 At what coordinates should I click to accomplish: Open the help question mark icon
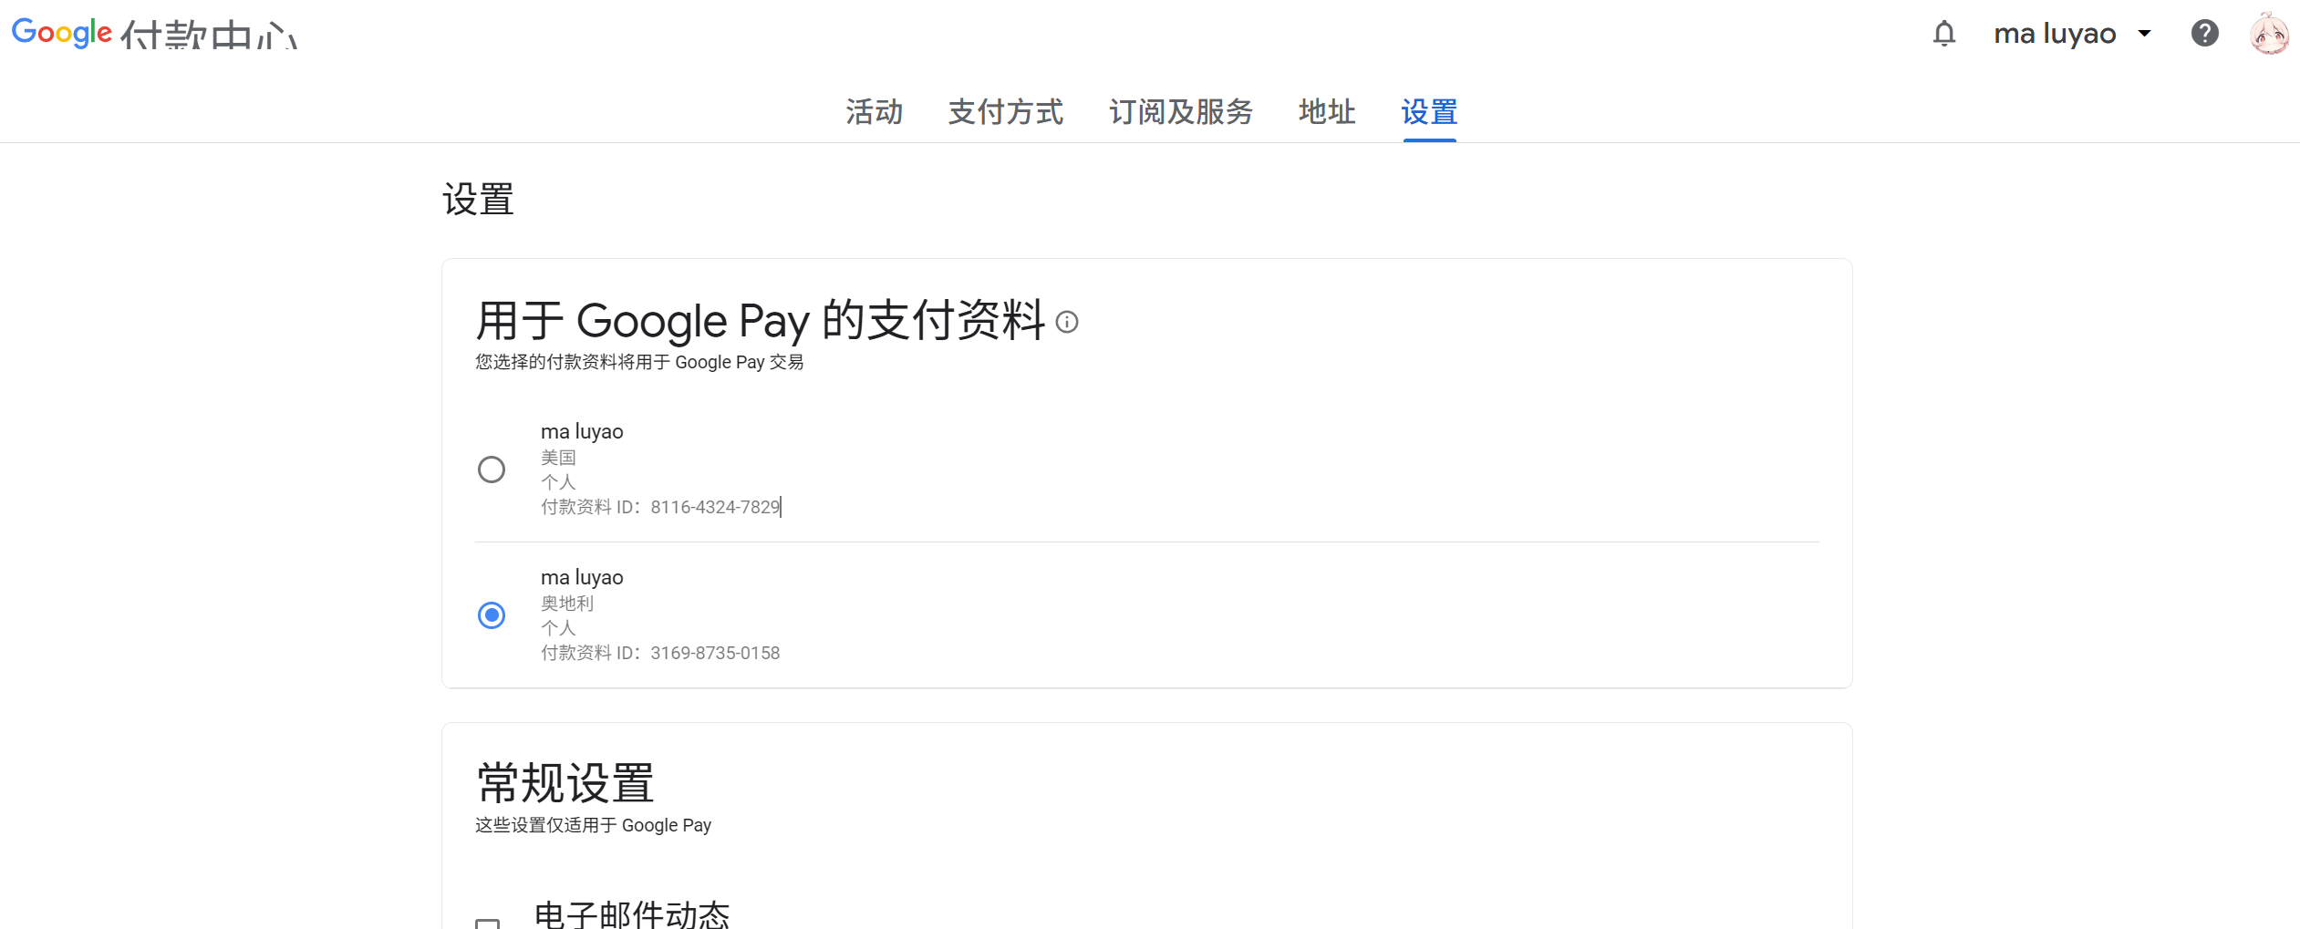(x=2204, y=34)
